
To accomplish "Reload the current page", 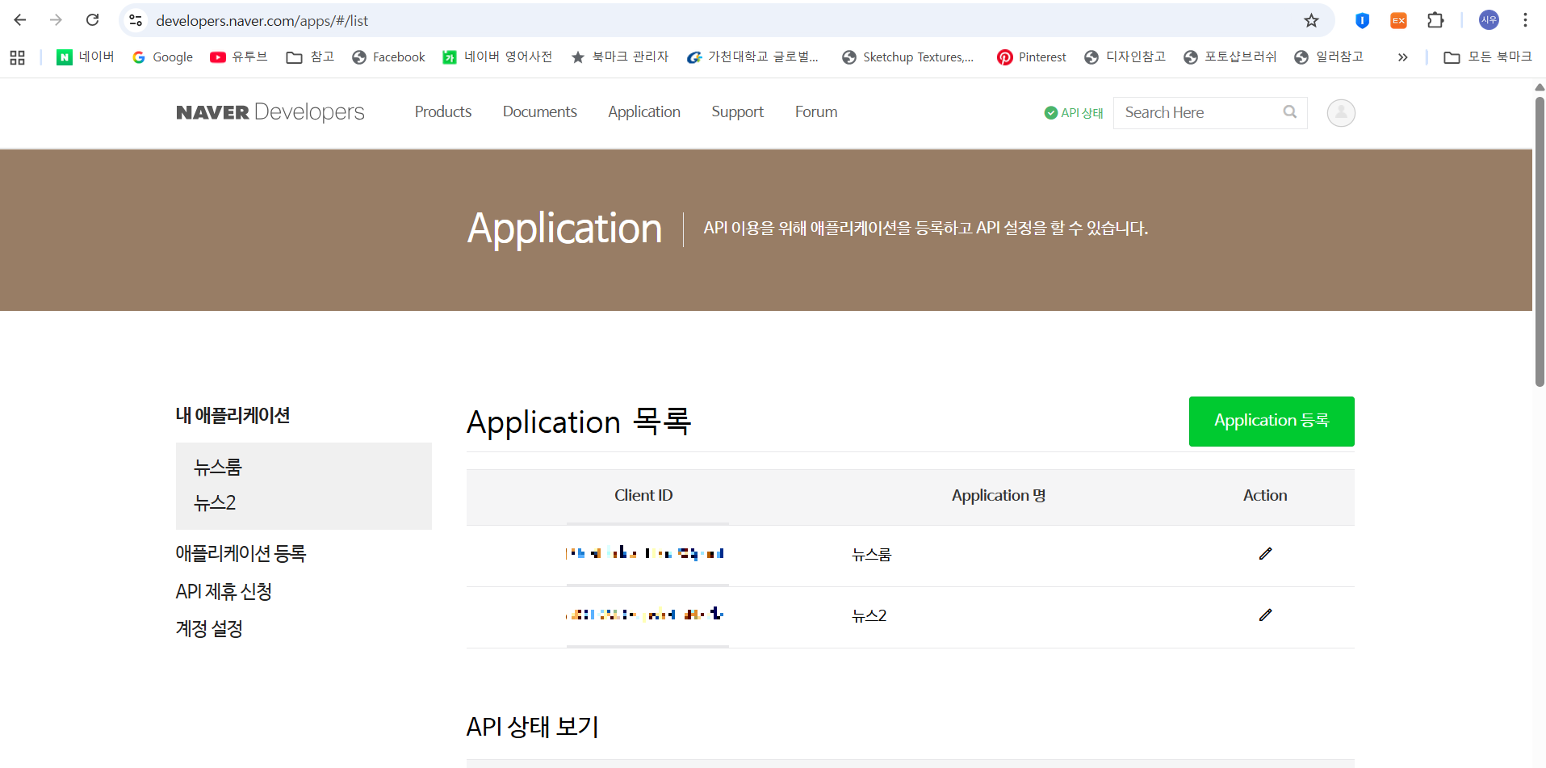I will click(x=93, y=20).
